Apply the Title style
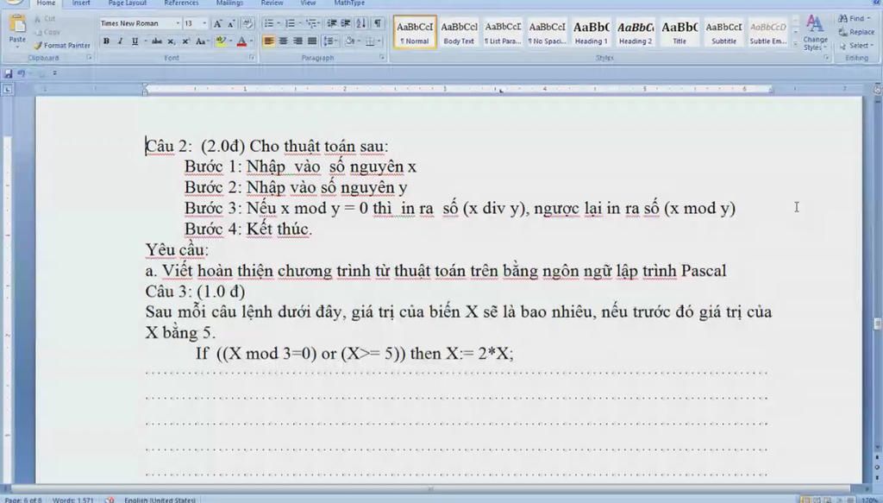The height and width of the screenshot is (503, 883). [679, 32]
